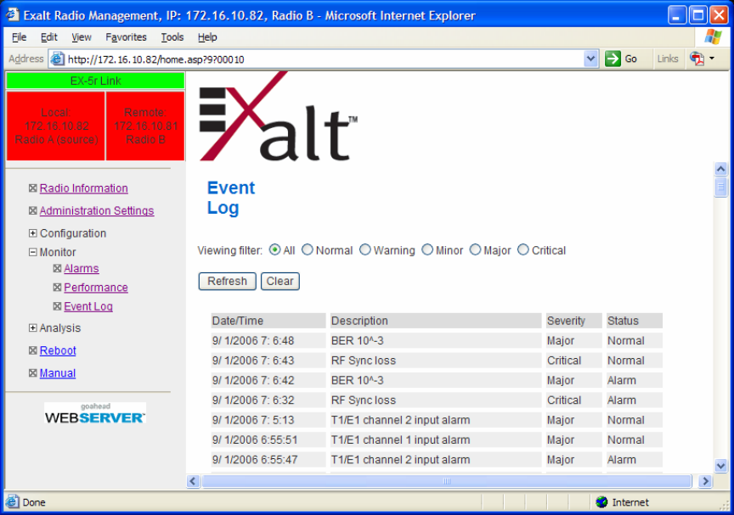The width and height of the screenshot is (734, 515).
Task: Open the Performance link
Action: (x=96, y=287)
